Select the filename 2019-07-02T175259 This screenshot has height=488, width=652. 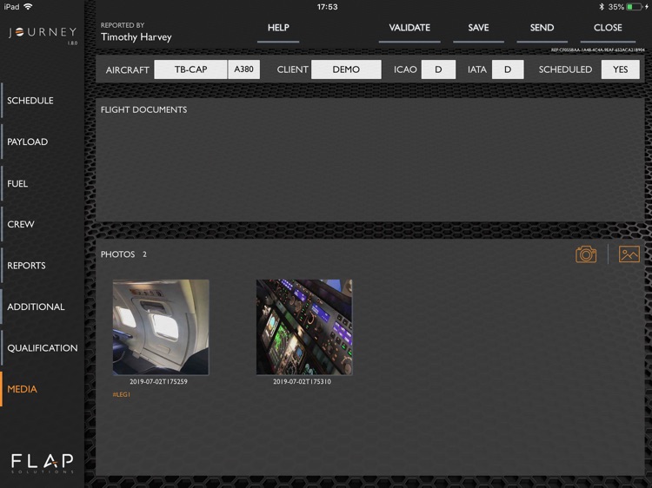pyautogui.click(x=158, y=382)
